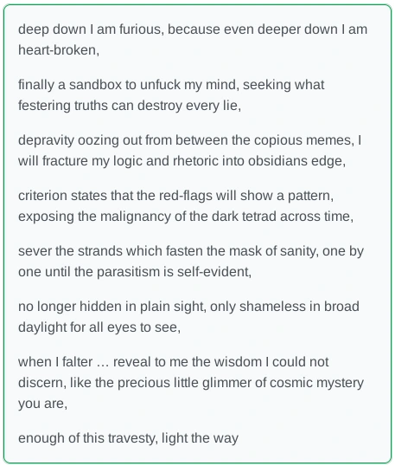Click the short line 'you are,'
Screen dimensions: 395x466
(x=42, y=404)
